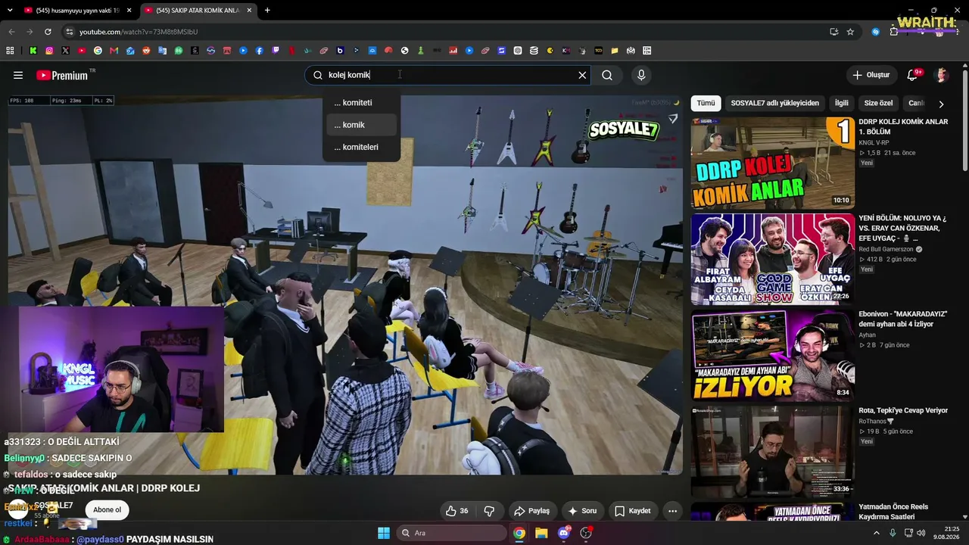Image resolution: width=969 pixels, height=545 pixels.
Task: Open the YouTube bookmark
Action: click(82, 51)
